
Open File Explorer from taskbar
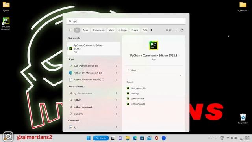tap(128, 138)
